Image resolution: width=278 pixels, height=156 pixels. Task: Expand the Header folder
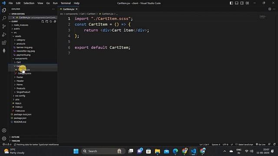click(x=20, y=81)
